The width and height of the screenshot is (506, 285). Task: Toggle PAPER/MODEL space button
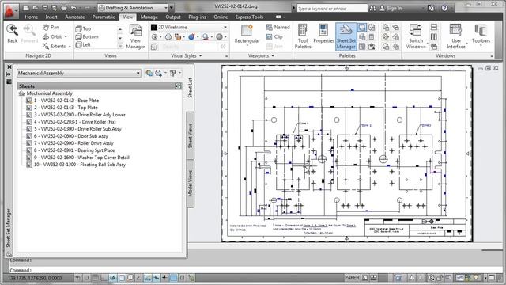tap(352, 278)
